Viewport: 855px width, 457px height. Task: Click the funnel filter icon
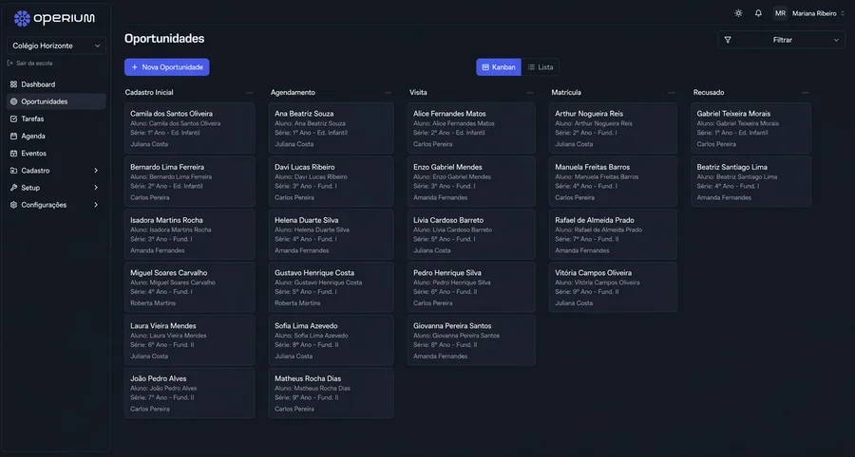tap(728, 40)
